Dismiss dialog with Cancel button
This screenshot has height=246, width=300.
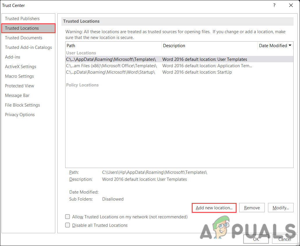point(285,239)
